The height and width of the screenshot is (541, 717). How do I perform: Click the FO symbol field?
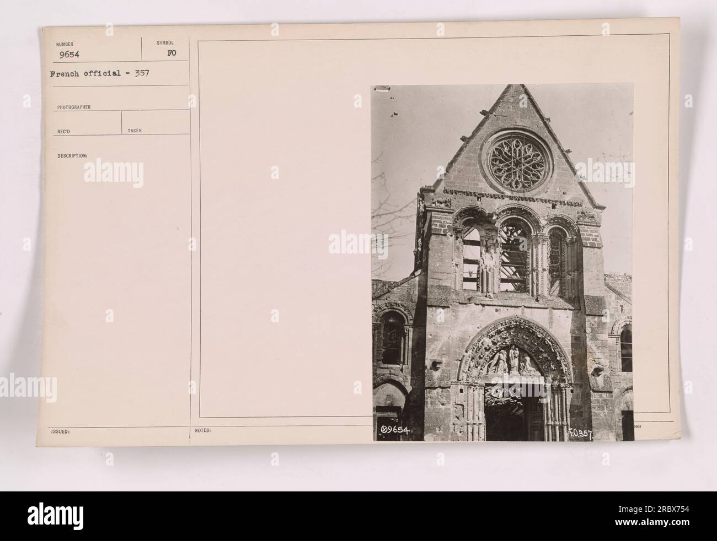pyautogui.click(x=165, y=53)
